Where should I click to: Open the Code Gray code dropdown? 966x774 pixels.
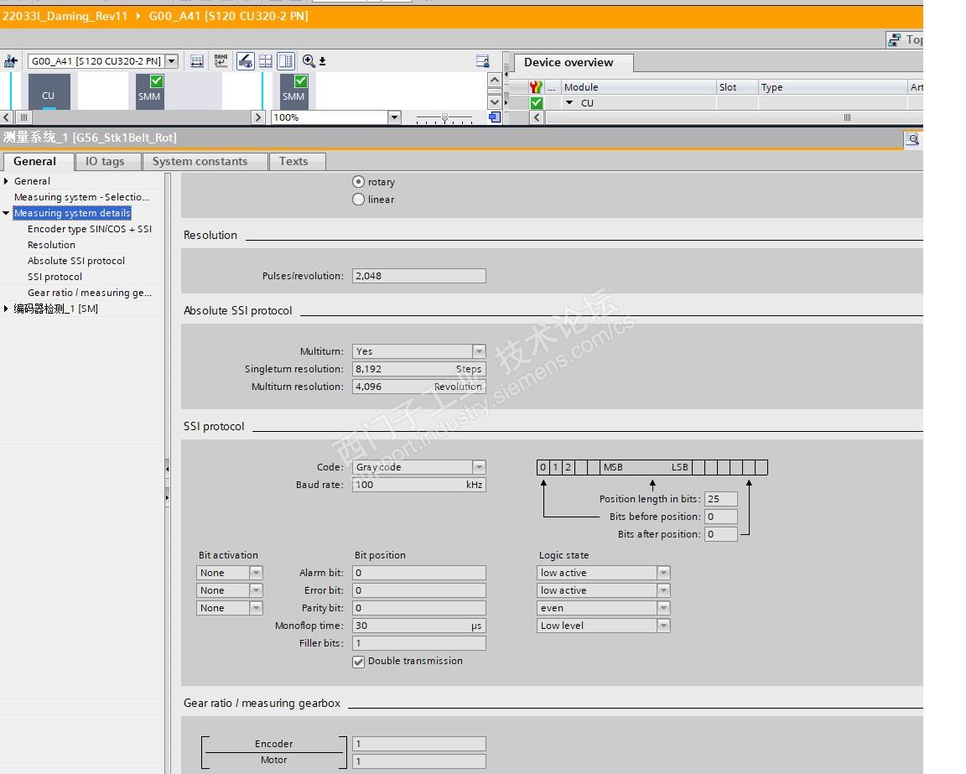click(479, 467)
